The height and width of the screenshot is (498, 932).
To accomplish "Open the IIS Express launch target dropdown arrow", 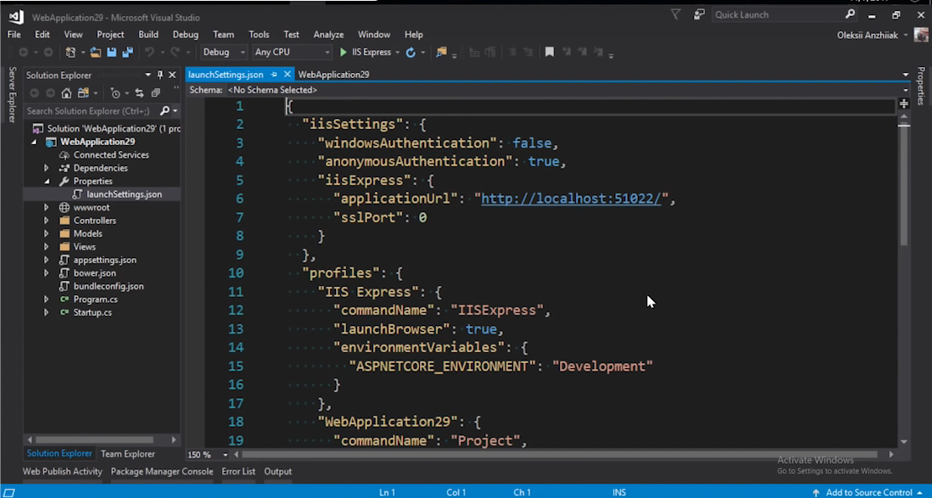I will [x=397, y=52].
